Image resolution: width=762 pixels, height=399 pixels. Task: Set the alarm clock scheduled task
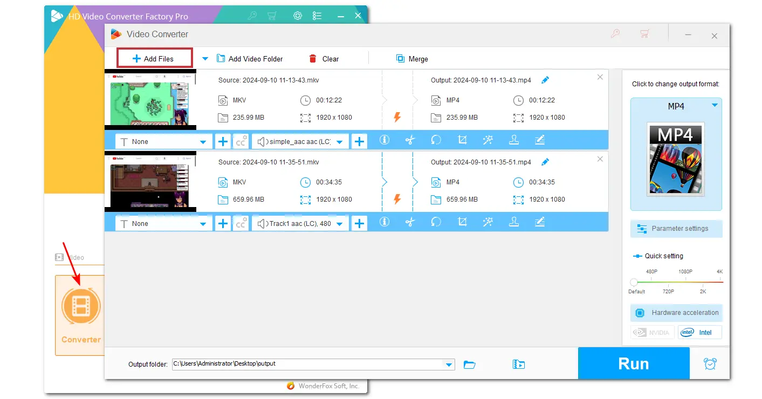click(x=710, y=364)
